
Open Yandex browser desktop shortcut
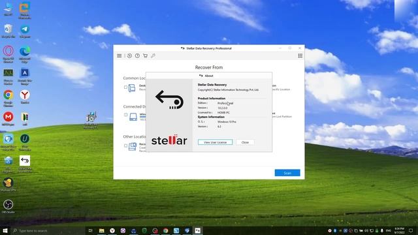tap(25, 97)
